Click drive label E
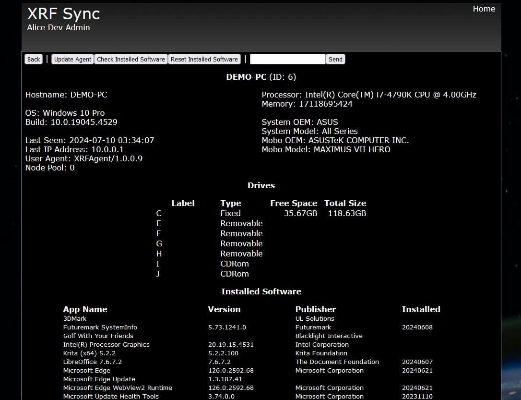This screenshot has width=521, height=400. click(x=158, y=223)
